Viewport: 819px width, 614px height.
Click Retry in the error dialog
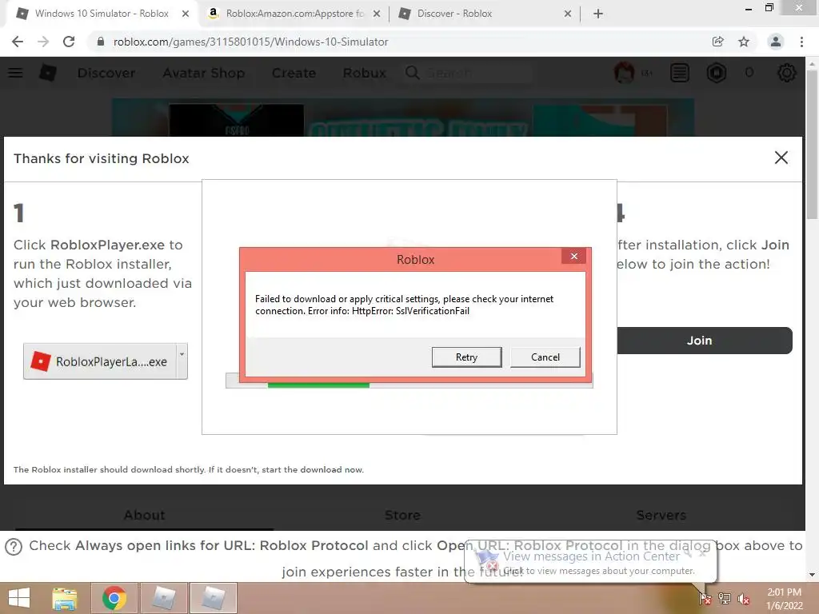coord(466,357)
